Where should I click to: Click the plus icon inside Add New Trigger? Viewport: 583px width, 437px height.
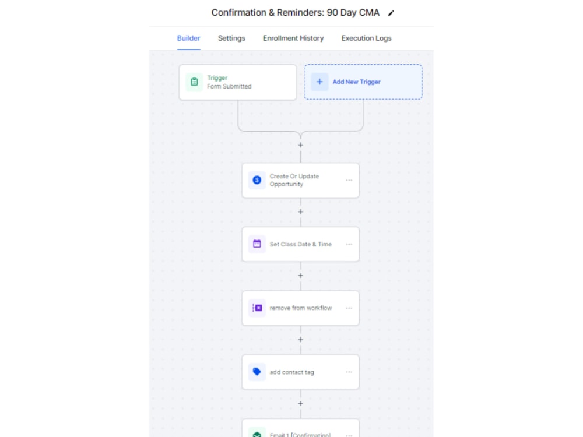point(319,82)
